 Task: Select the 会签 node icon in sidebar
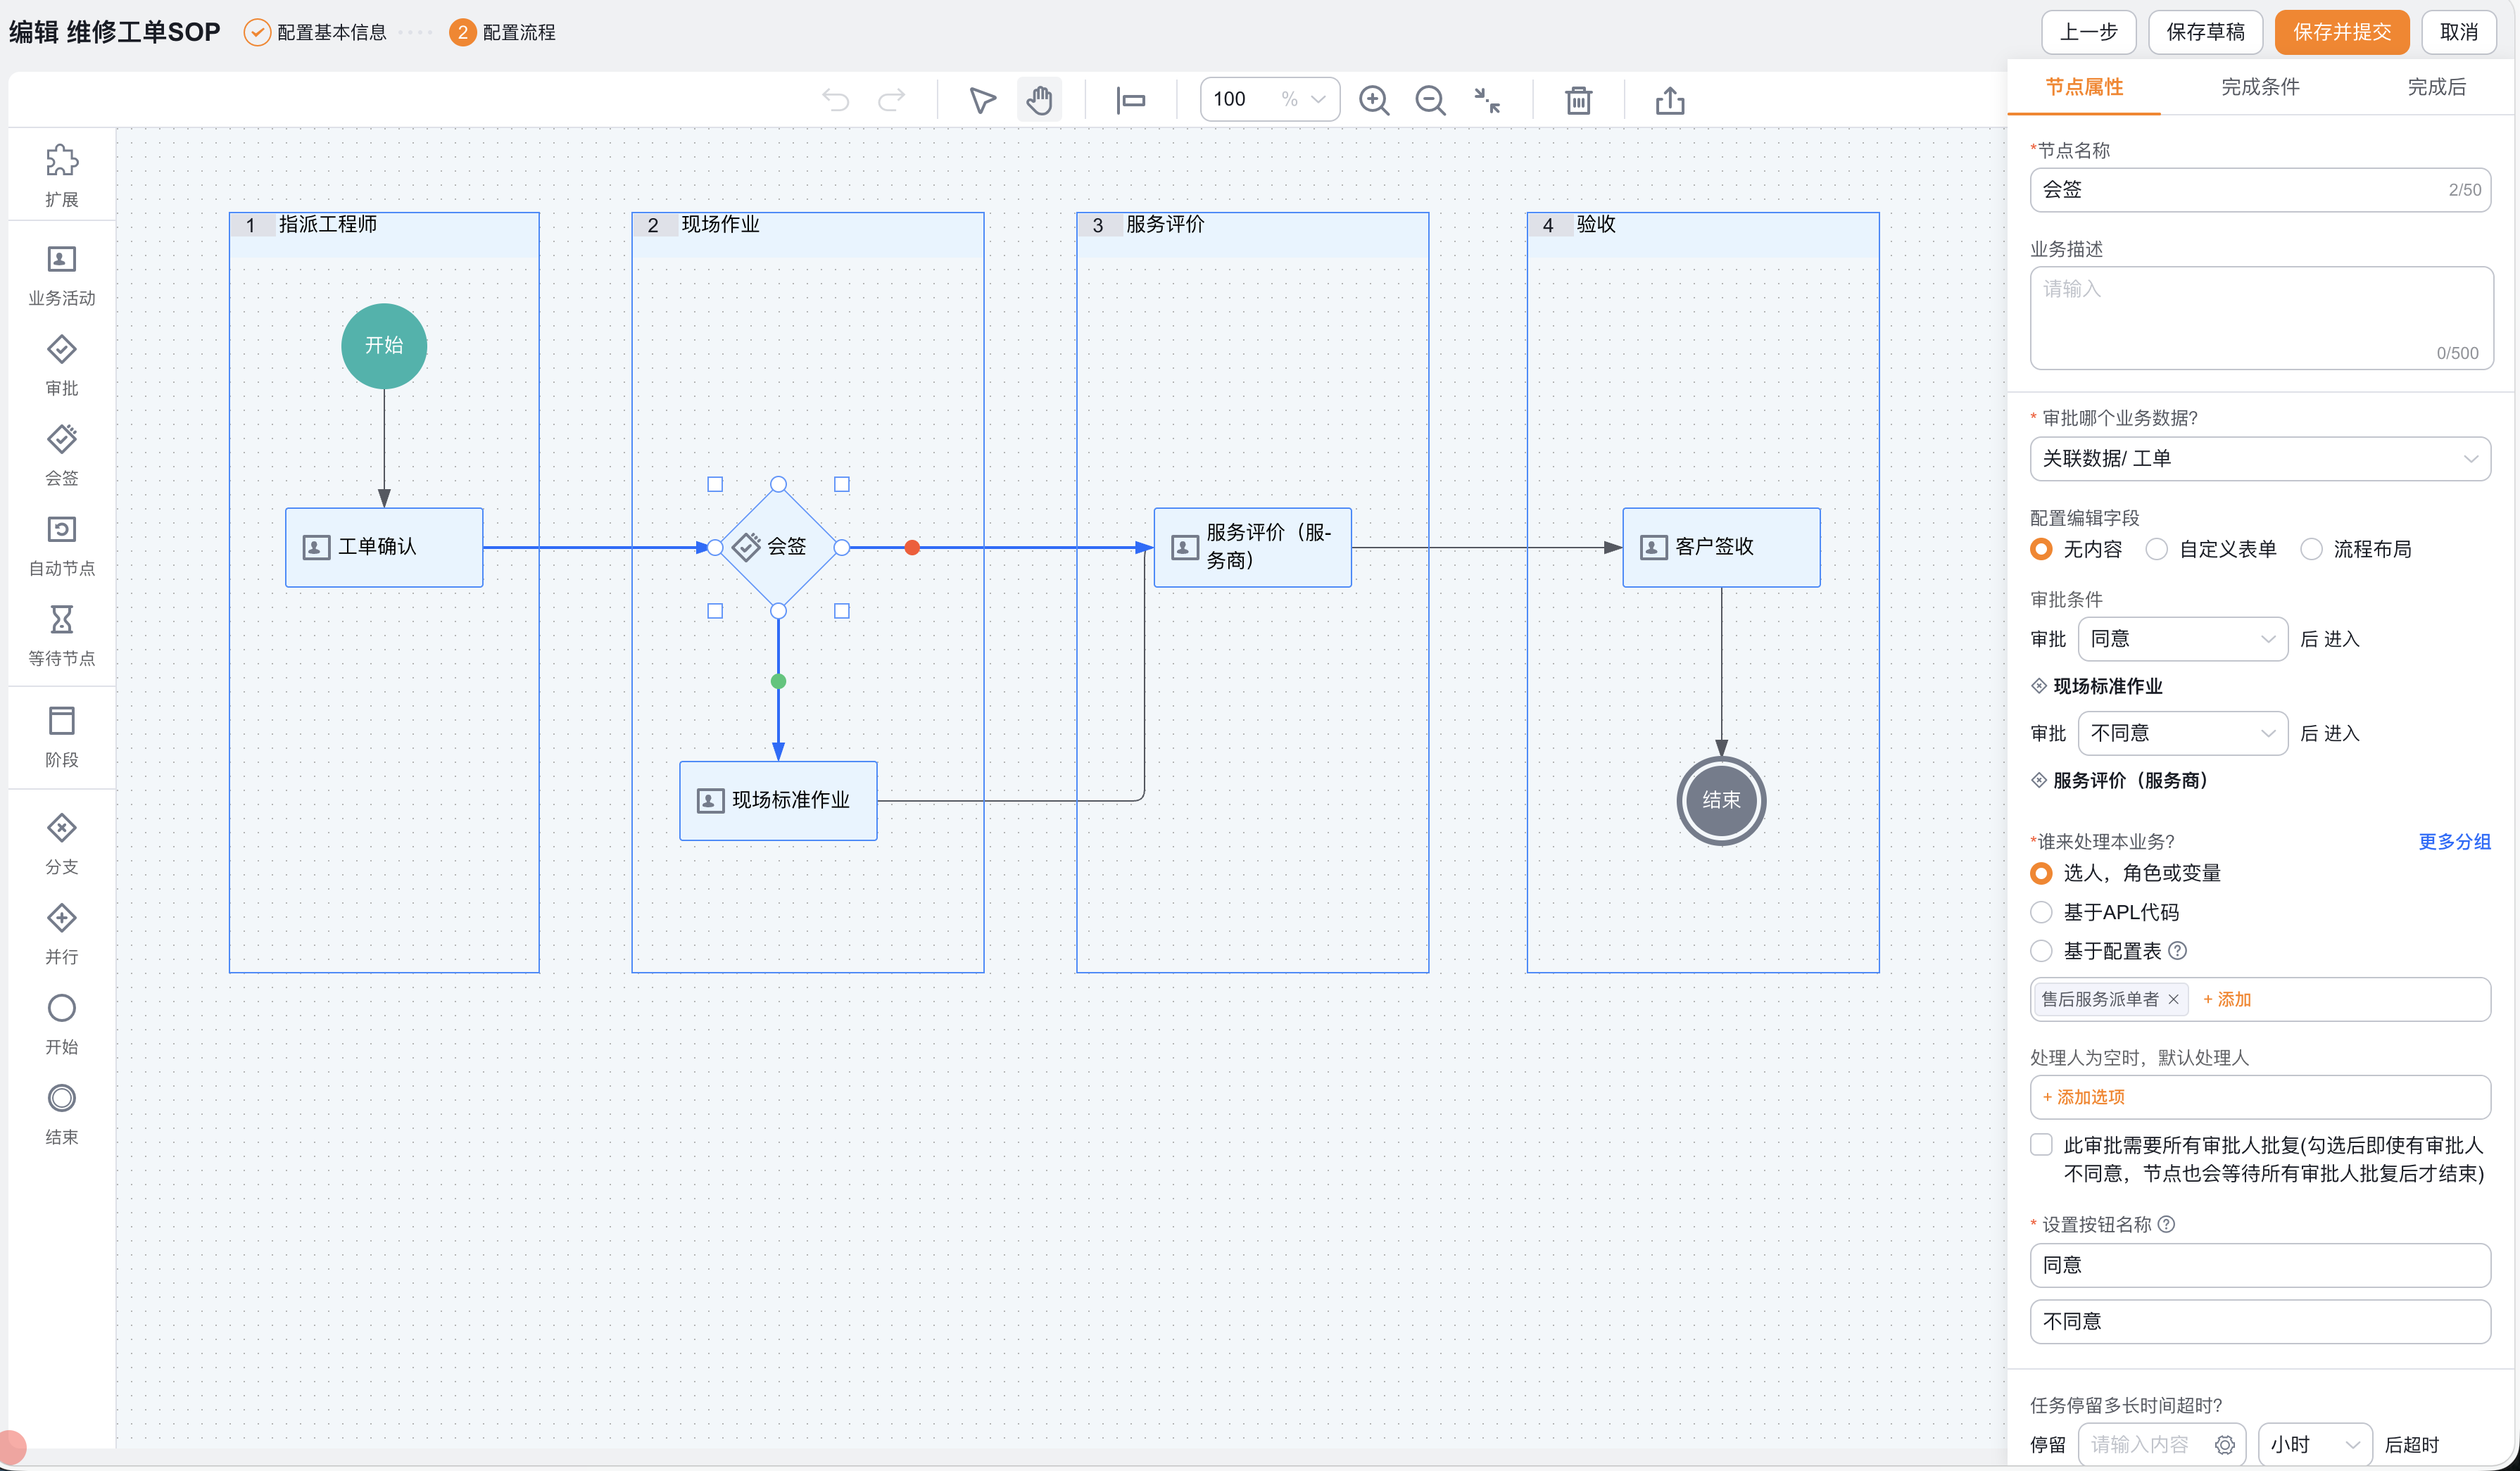pyautogui.click(x=61, y=439)
